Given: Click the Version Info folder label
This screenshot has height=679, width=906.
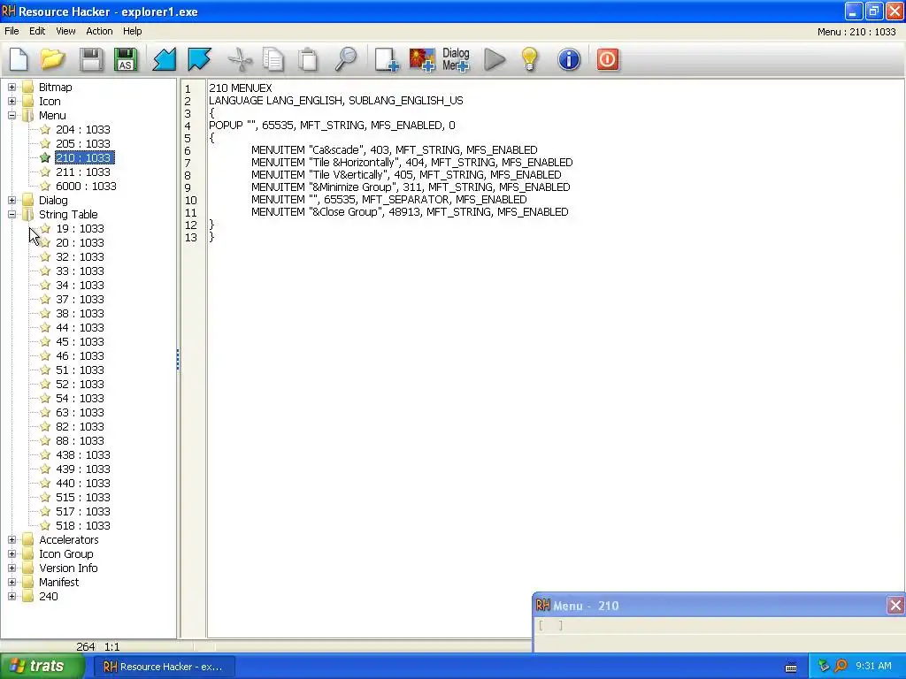Looking at the screenshot, I should click(68, 568).
